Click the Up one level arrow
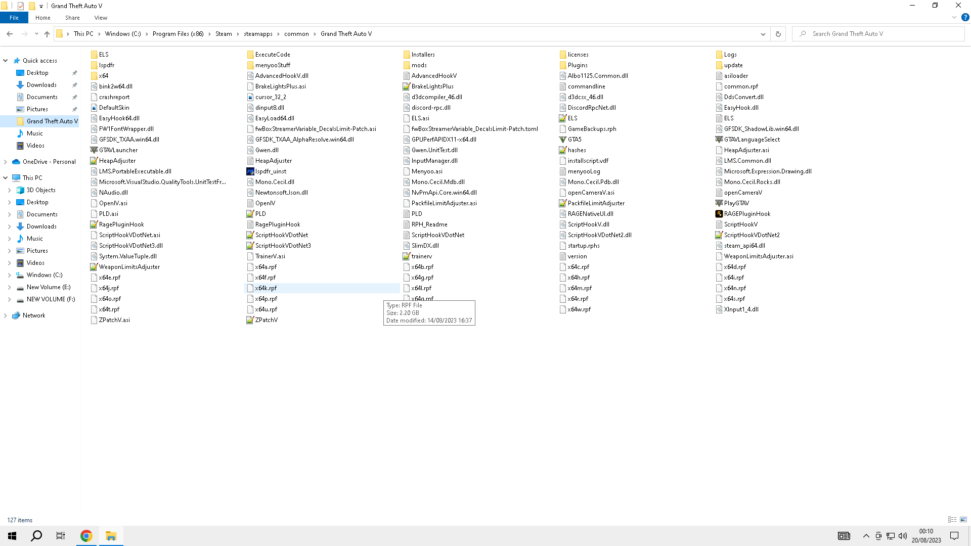Screen dimensions: 971x546 pos(47,34)
